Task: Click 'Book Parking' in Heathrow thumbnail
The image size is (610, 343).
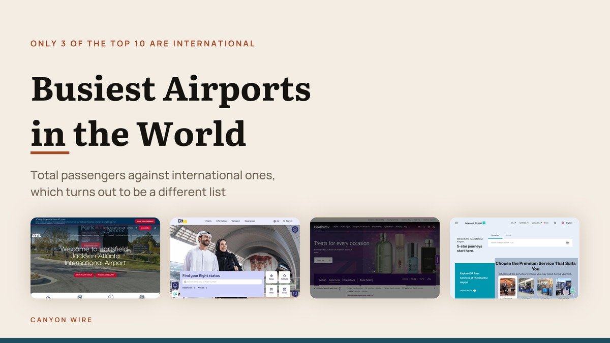Action: [367, 280]
